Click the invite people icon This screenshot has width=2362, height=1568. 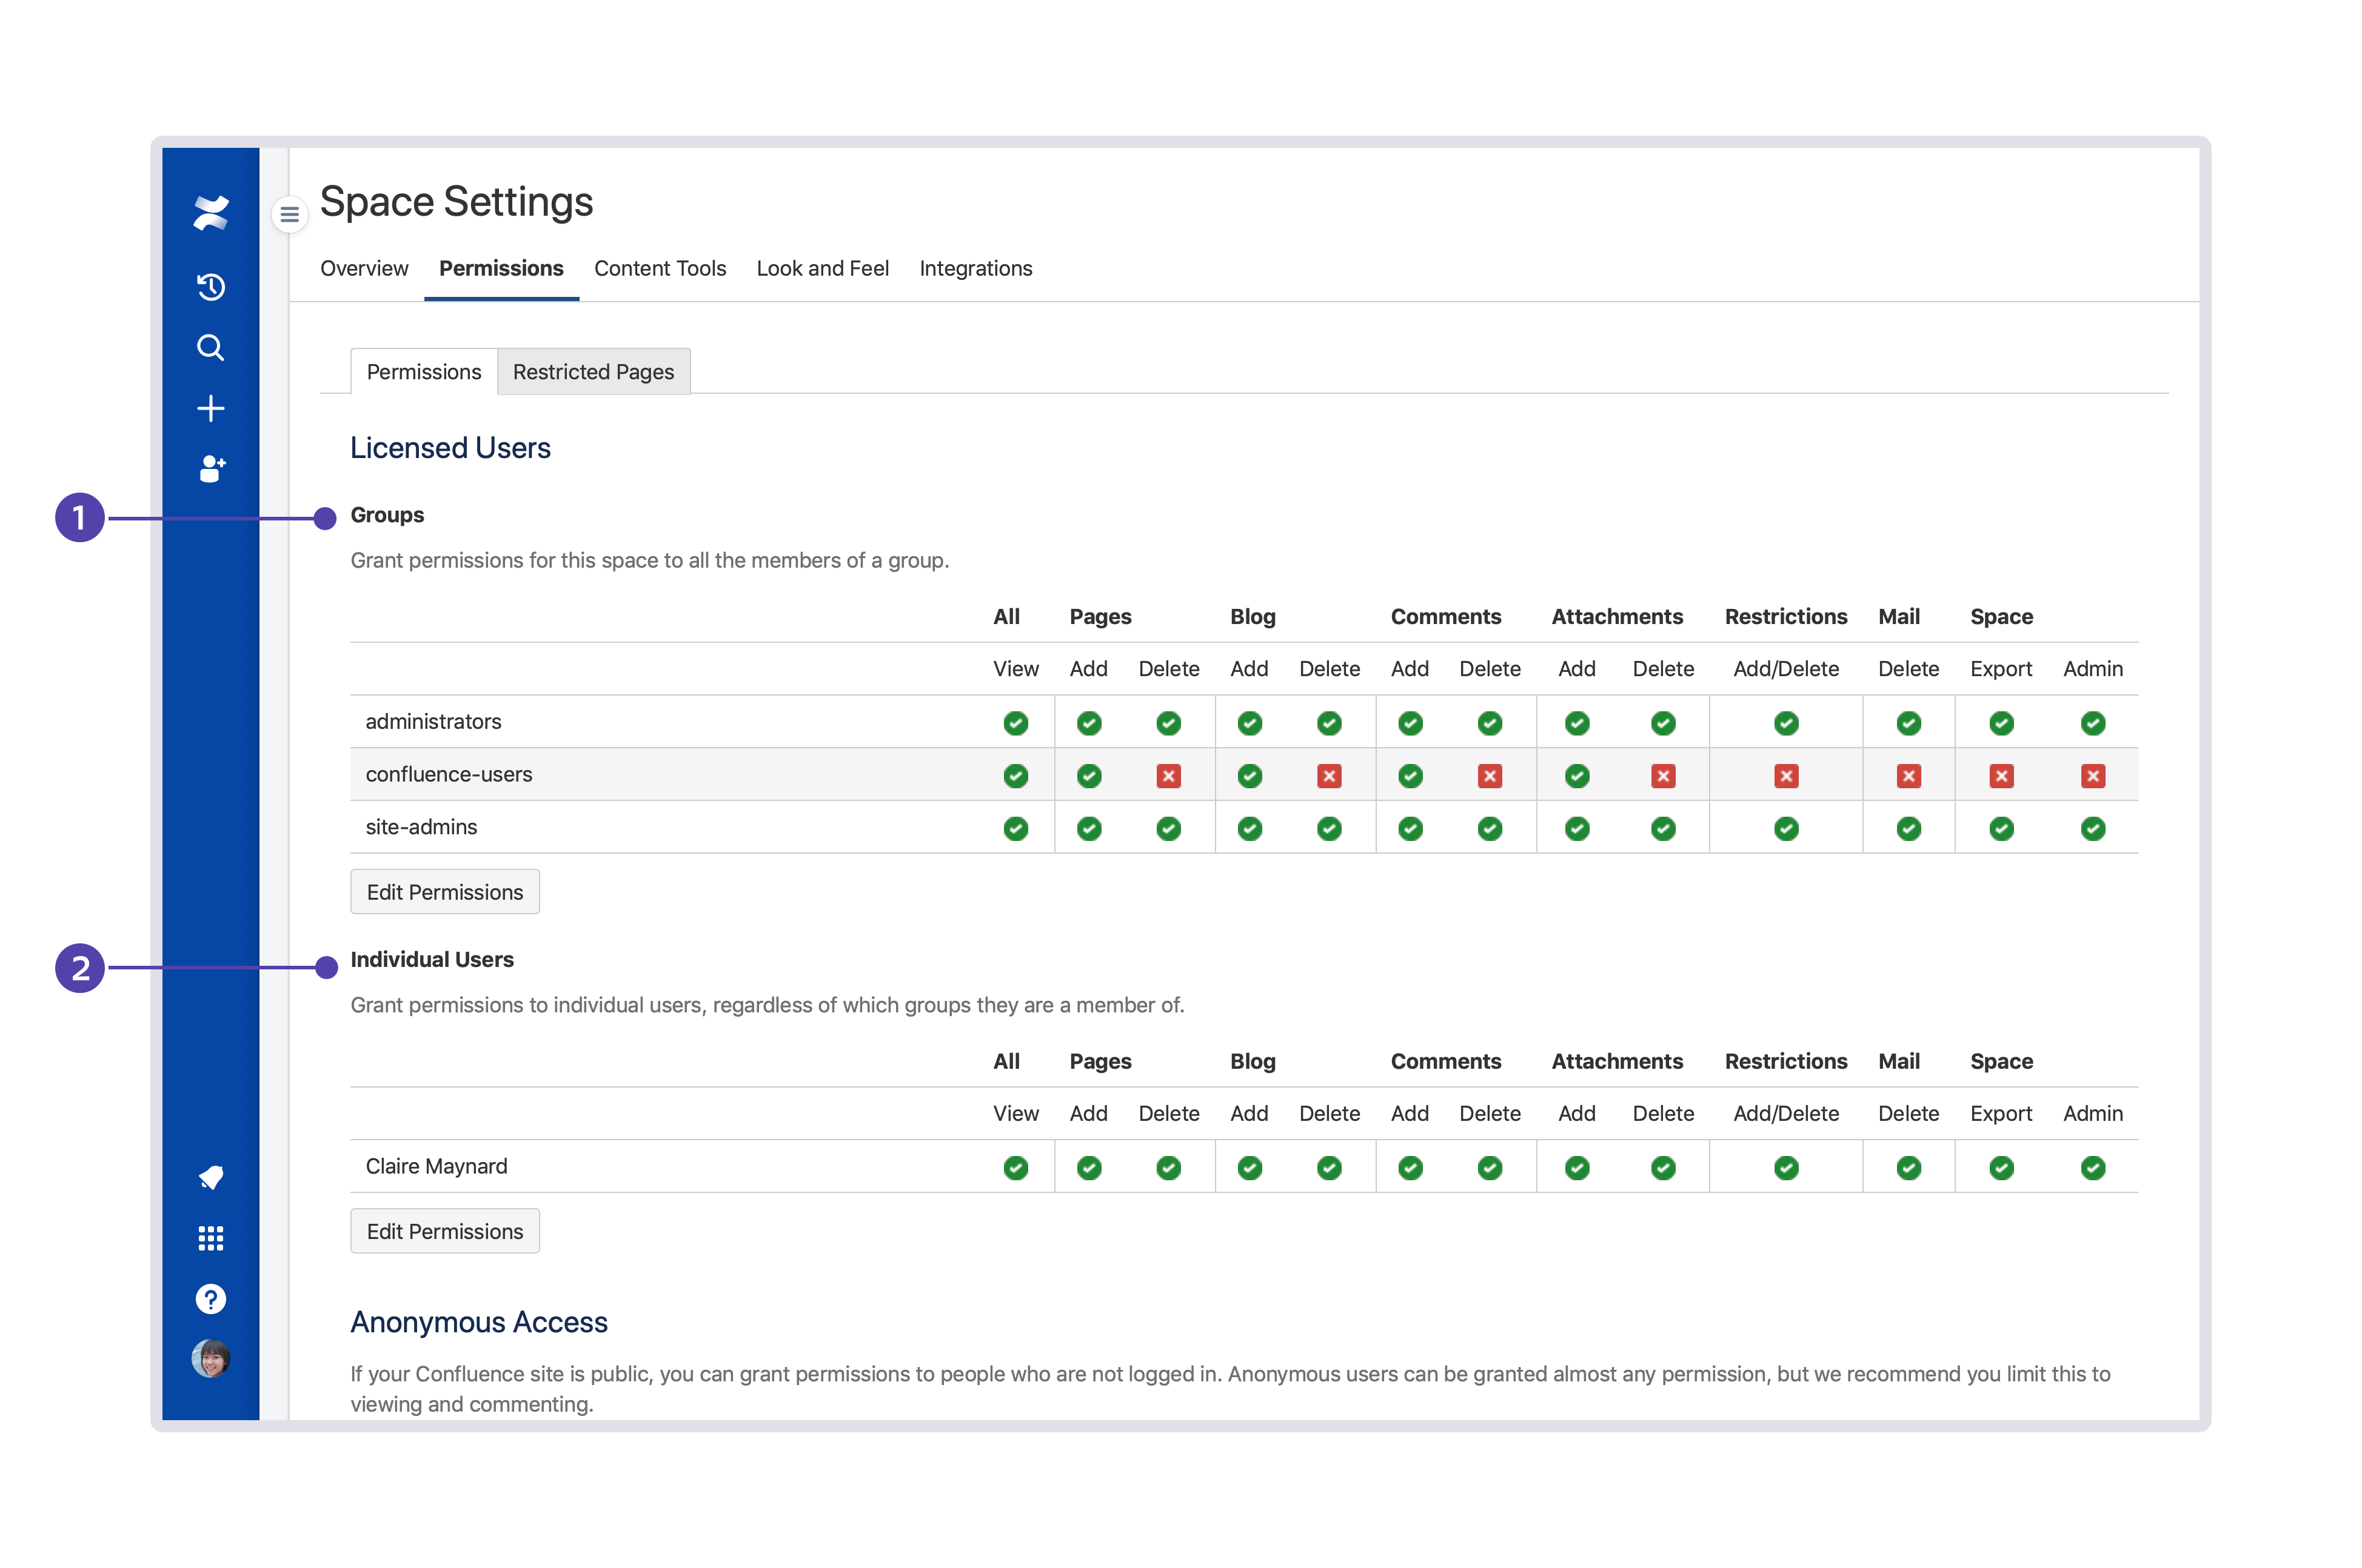[x=211, y=468]
